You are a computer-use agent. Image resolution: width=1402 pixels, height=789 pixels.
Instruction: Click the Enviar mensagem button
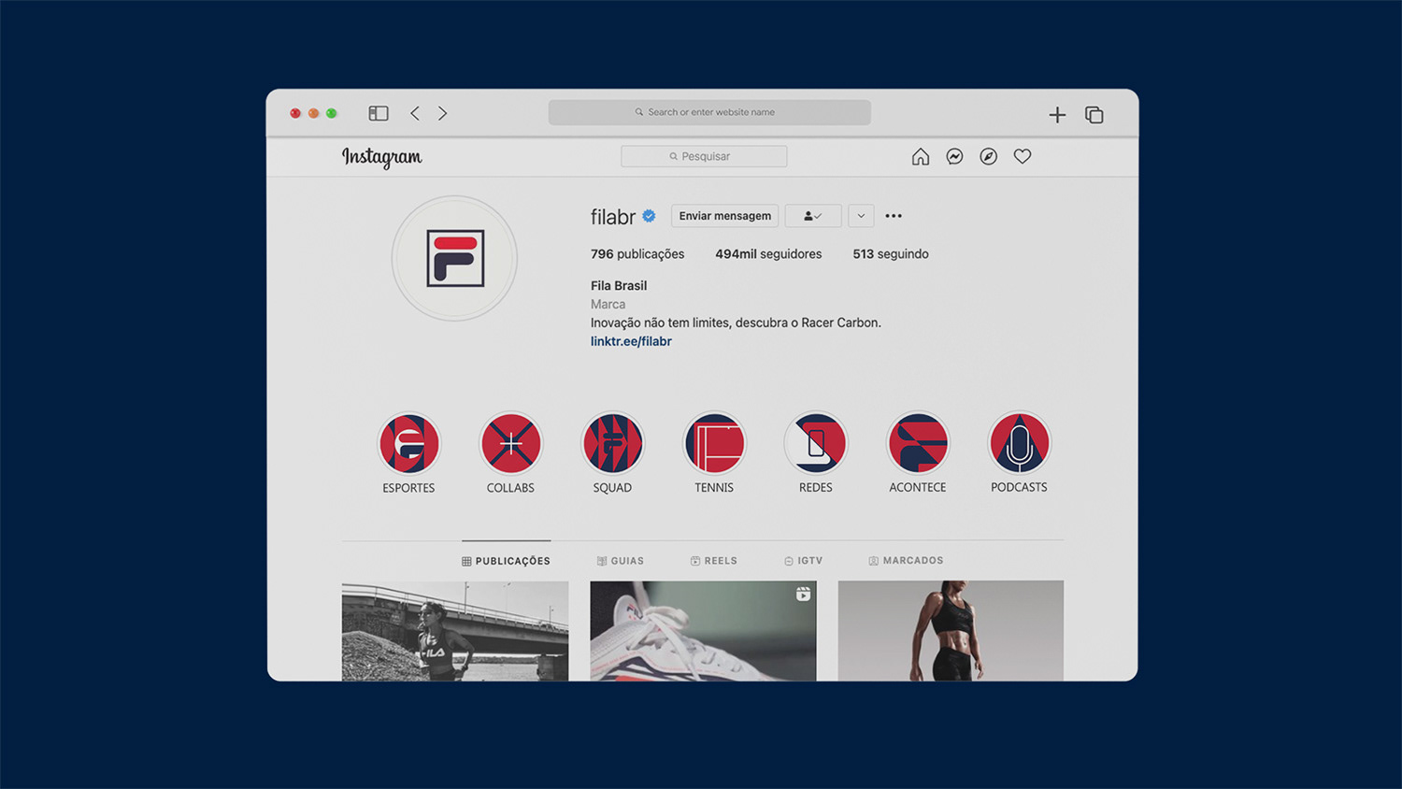tap(724, 216)
